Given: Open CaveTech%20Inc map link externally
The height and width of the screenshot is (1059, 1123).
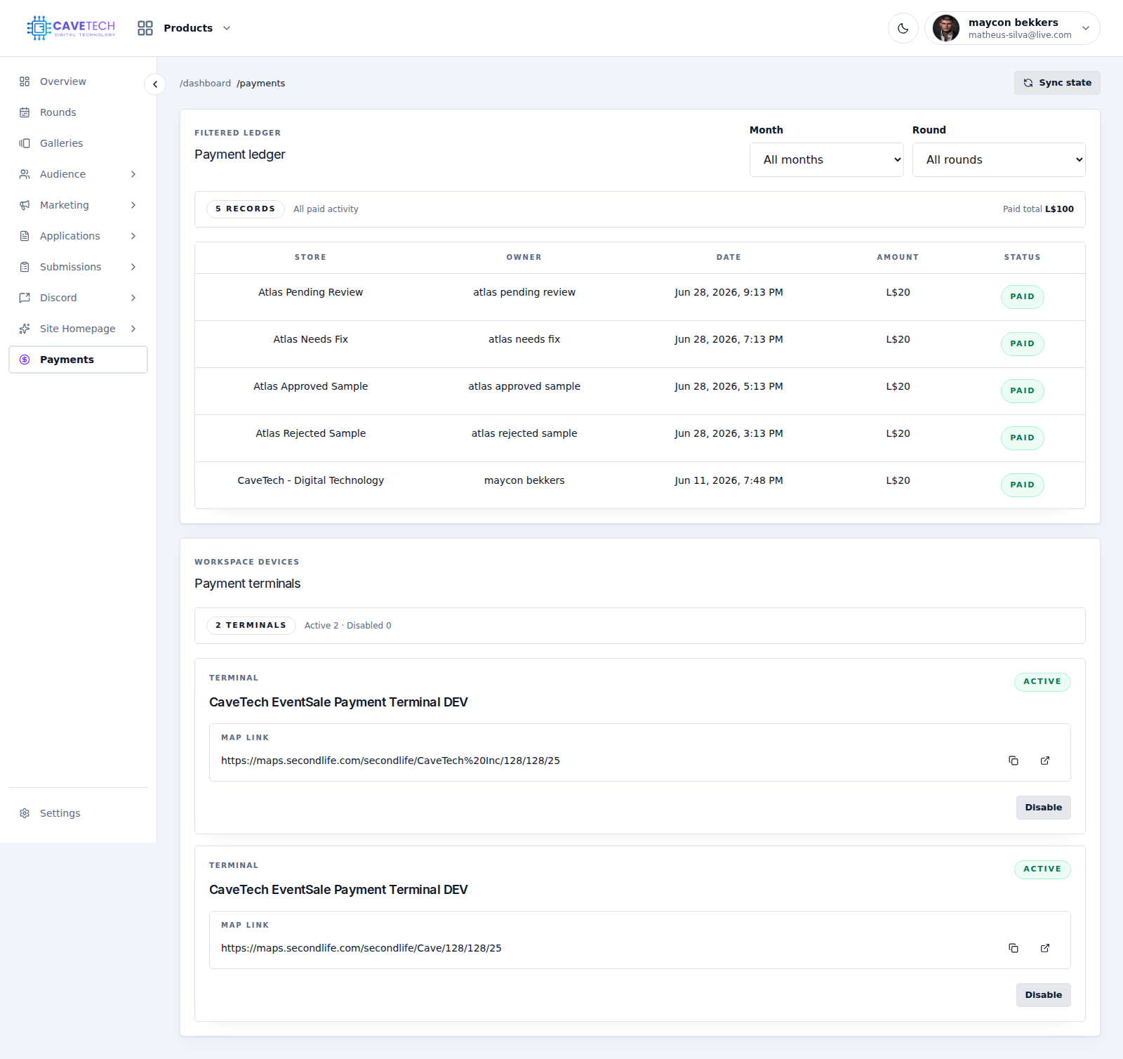Looking at the screenshot, I should (x=1045, y=761).
